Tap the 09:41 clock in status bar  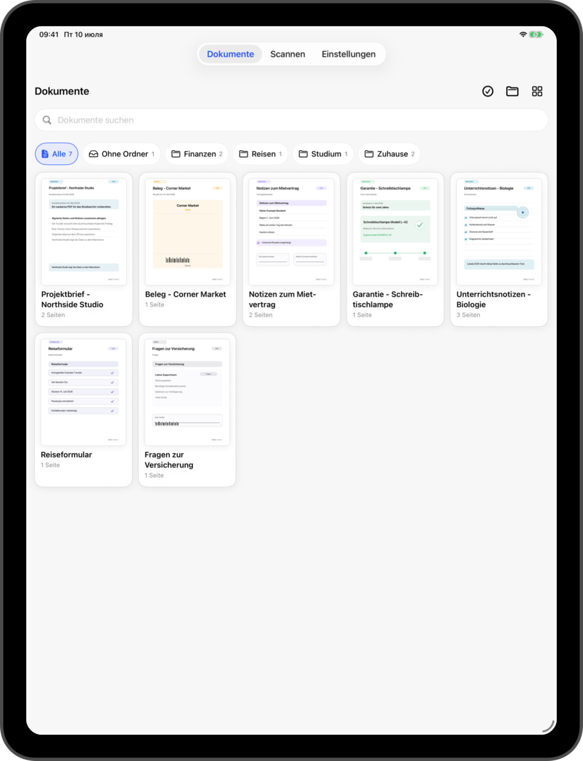49,35
